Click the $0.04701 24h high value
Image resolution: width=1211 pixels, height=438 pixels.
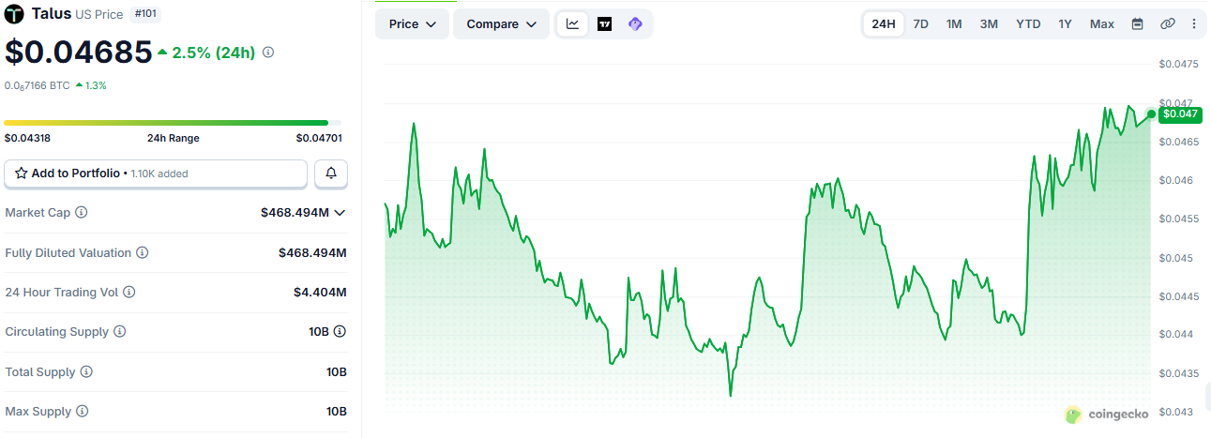tap(319, 138)
